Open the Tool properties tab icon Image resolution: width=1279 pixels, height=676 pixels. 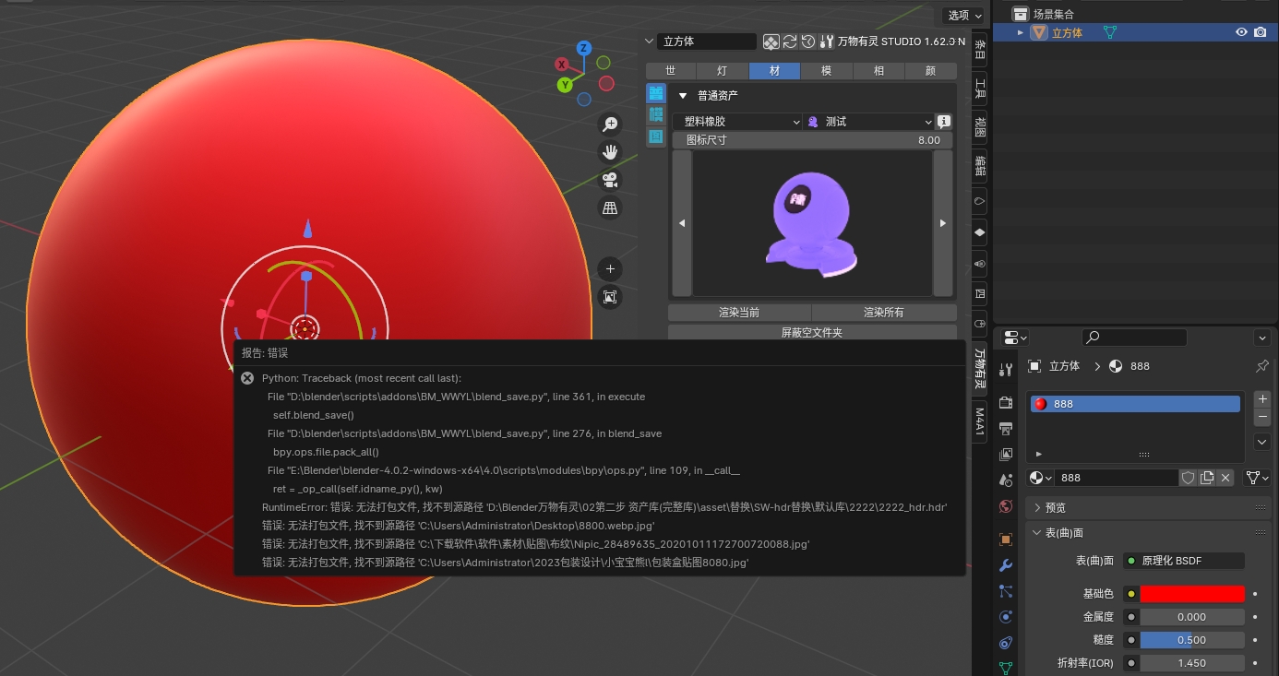(x=1006, y=370)
